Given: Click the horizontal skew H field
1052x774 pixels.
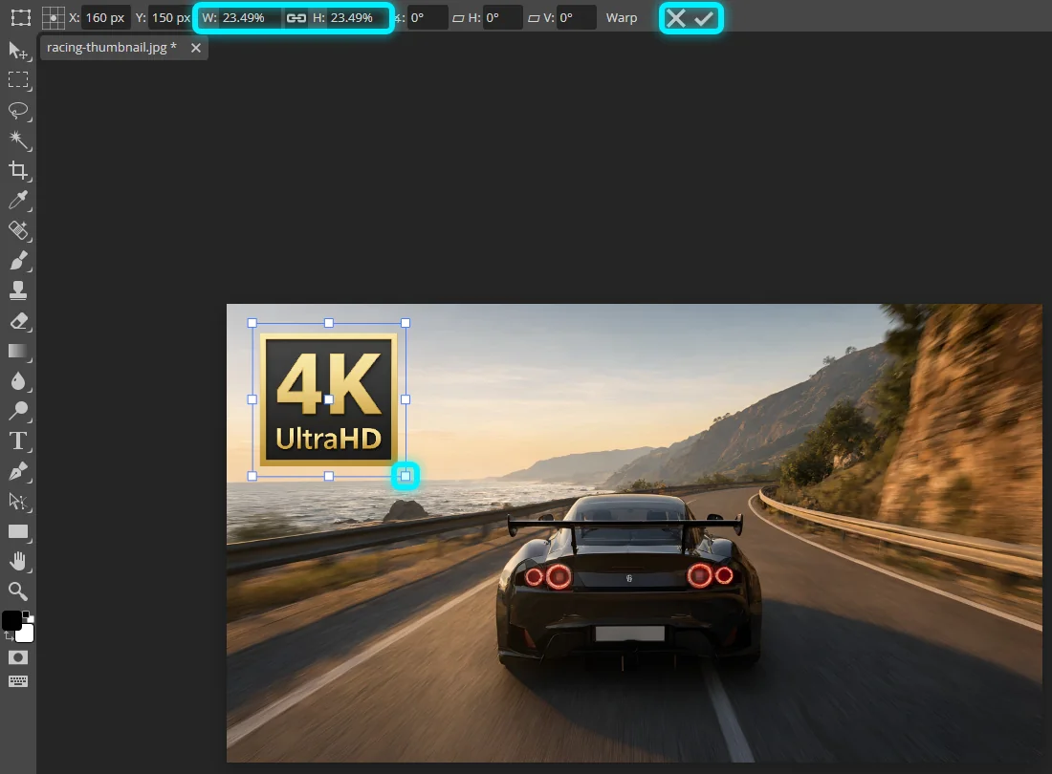Looking at the screenshot, I should click(x=502, y=17).
